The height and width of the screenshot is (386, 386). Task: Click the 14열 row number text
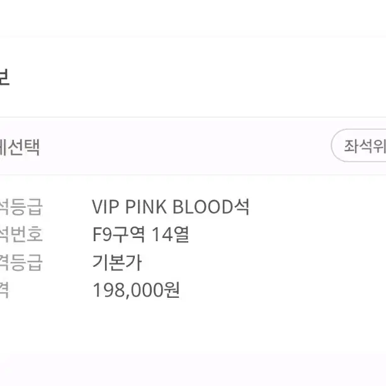coord(171,234)
